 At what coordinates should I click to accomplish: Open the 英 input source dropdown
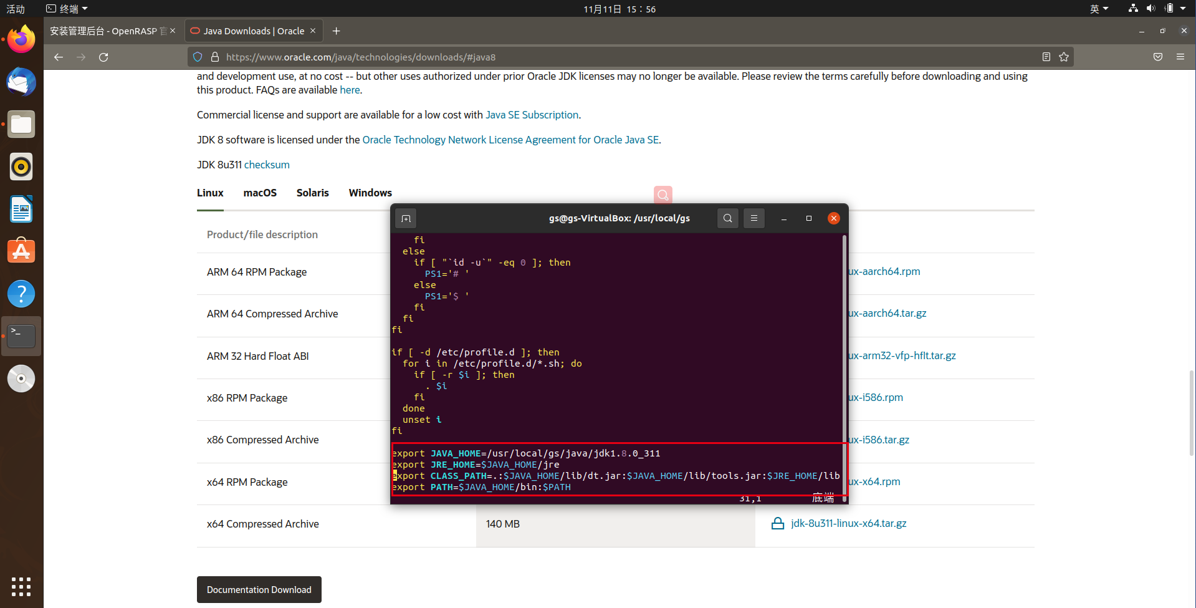point(1099,8)
